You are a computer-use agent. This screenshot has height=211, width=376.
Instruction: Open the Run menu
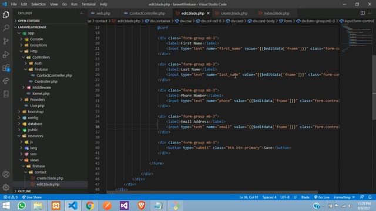[x=74, y=4]
